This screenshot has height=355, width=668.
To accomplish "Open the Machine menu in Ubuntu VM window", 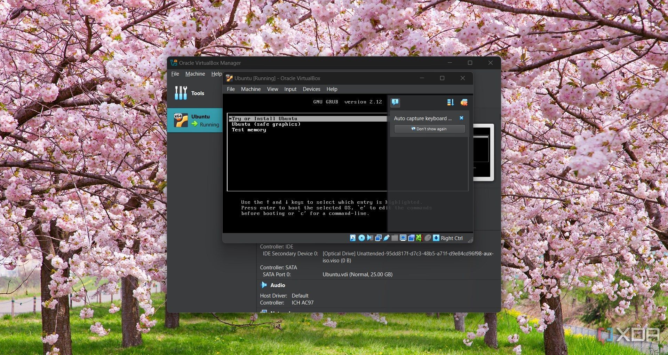I will coord(250,89).
